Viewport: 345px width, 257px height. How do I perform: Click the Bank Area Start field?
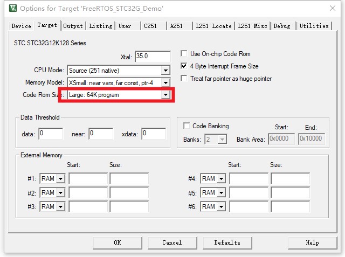pos(281,139)
